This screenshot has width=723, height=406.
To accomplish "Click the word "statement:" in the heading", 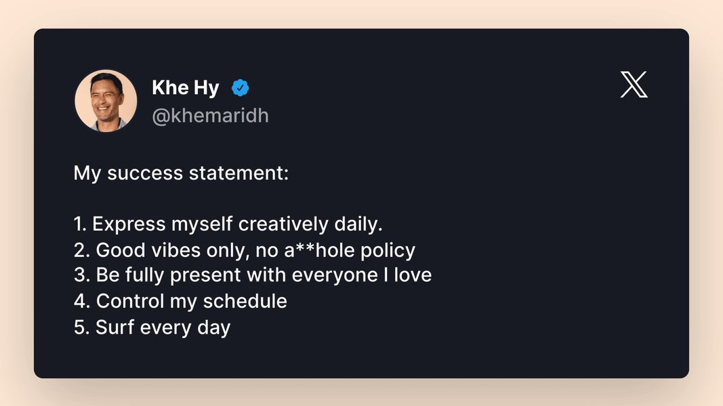I will point(239,173).
